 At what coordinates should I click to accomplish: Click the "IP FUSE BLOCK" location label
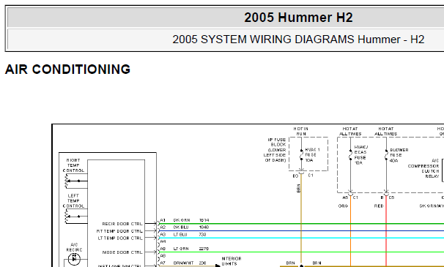[275, 150]
